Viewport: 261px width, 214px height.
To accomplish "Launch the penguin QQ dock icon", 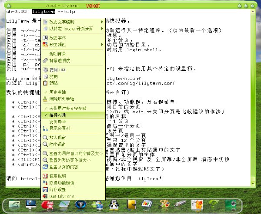I will [114, 205].
